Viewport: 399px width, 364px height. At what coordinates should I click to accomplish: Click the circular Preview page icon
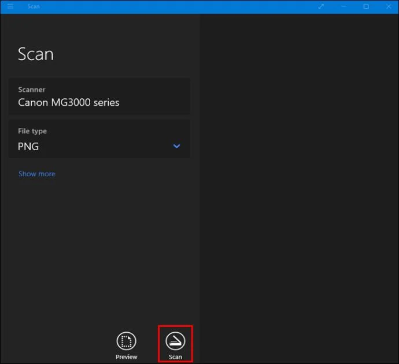(x=126, y=341)
